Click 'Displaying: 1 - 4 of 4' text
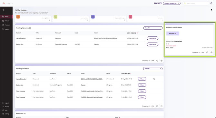Image resolution: width=216 pixels, height=118 pixels. [x=148, y=106]
